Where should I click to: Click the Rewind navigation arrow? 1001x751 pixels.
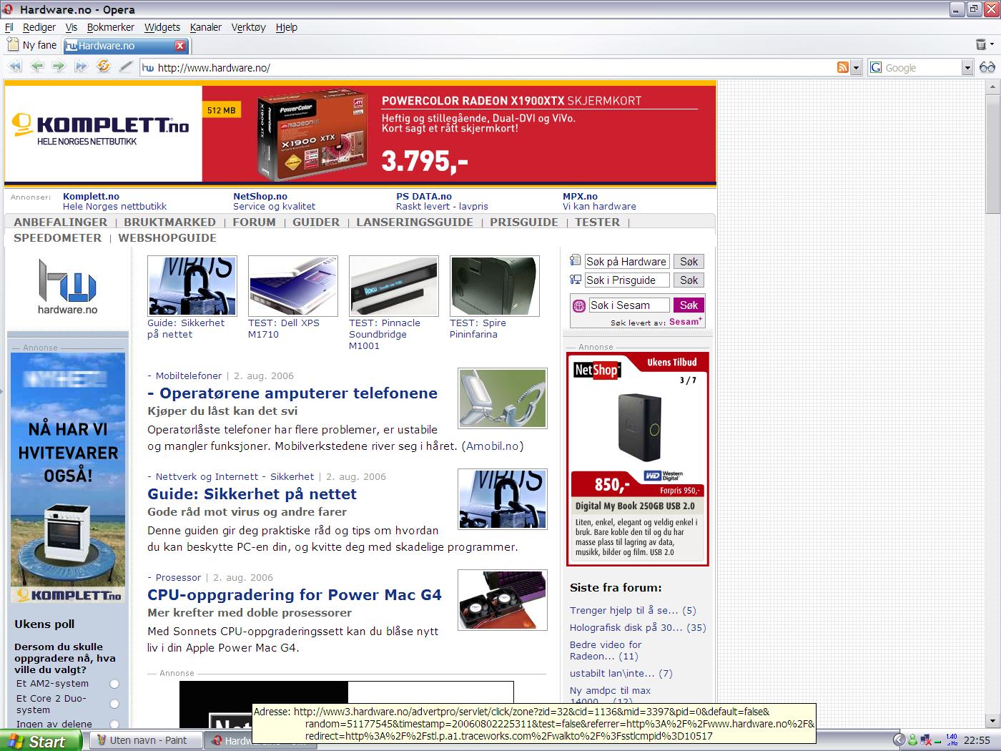pyautogui.click(x=15, y=67)
